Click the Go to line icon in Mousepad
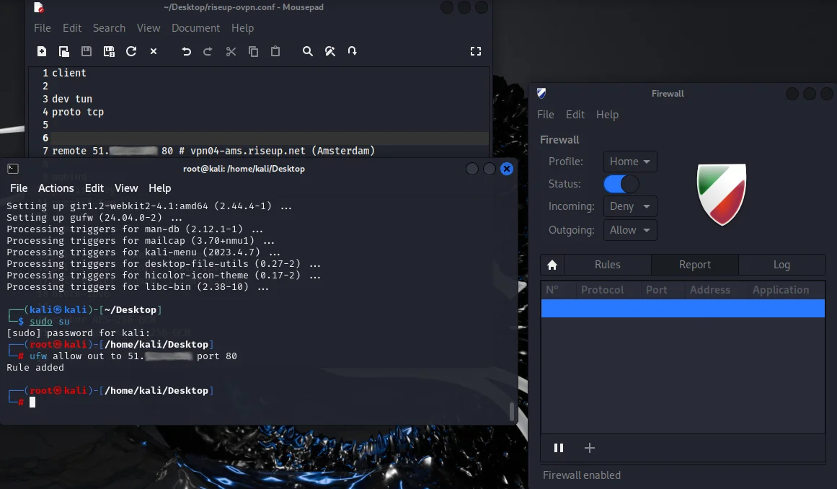 click(353, 51)
